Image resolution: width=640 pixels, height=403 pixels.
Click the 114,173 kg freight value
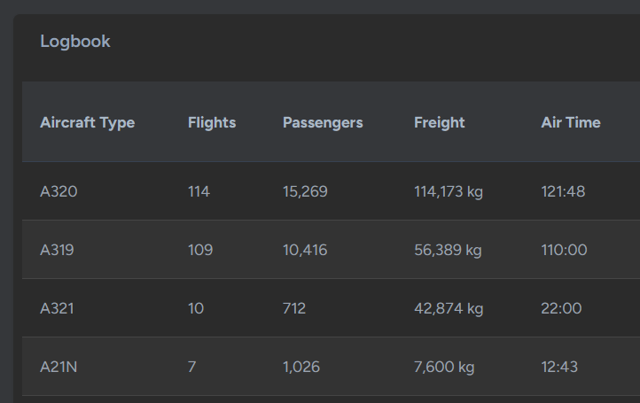449,191
